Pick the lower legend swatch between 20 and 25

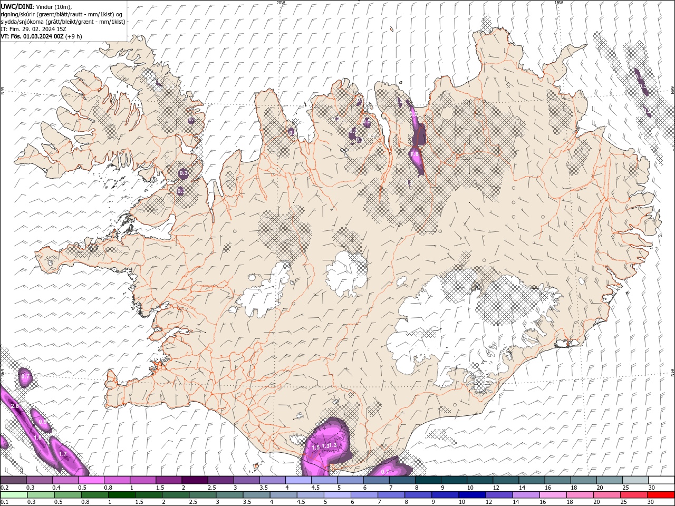pos(607,495)
